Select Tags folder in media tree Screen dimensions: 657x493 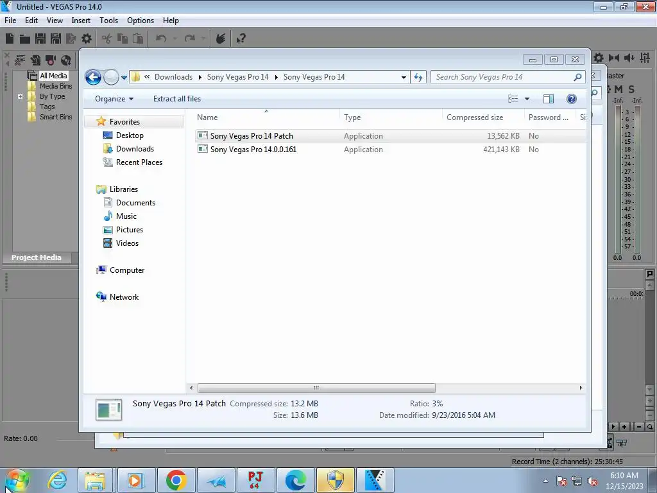47,107
